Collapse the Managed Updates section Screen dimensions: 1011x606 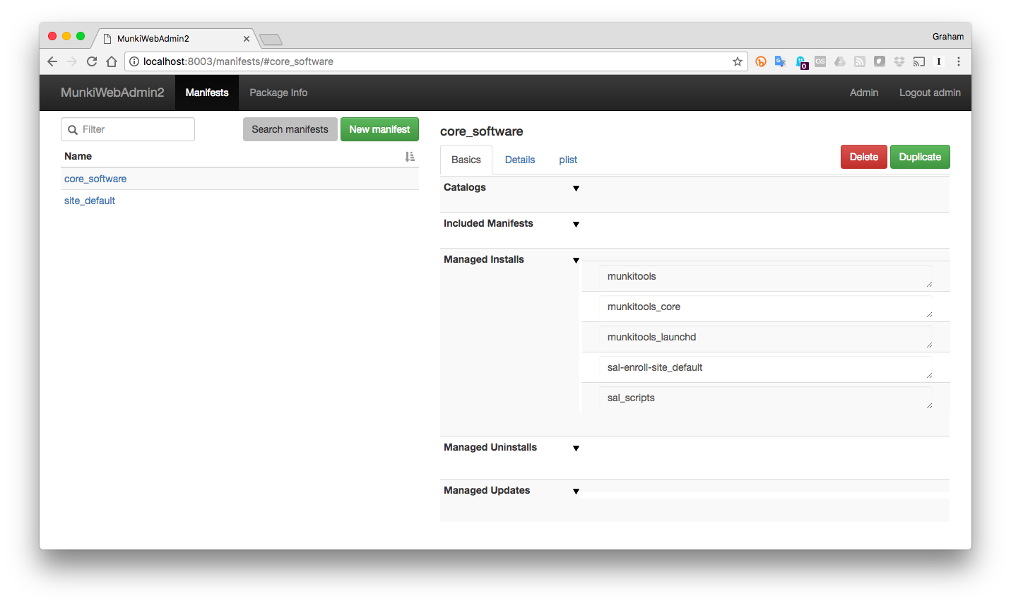pos(577,492)
